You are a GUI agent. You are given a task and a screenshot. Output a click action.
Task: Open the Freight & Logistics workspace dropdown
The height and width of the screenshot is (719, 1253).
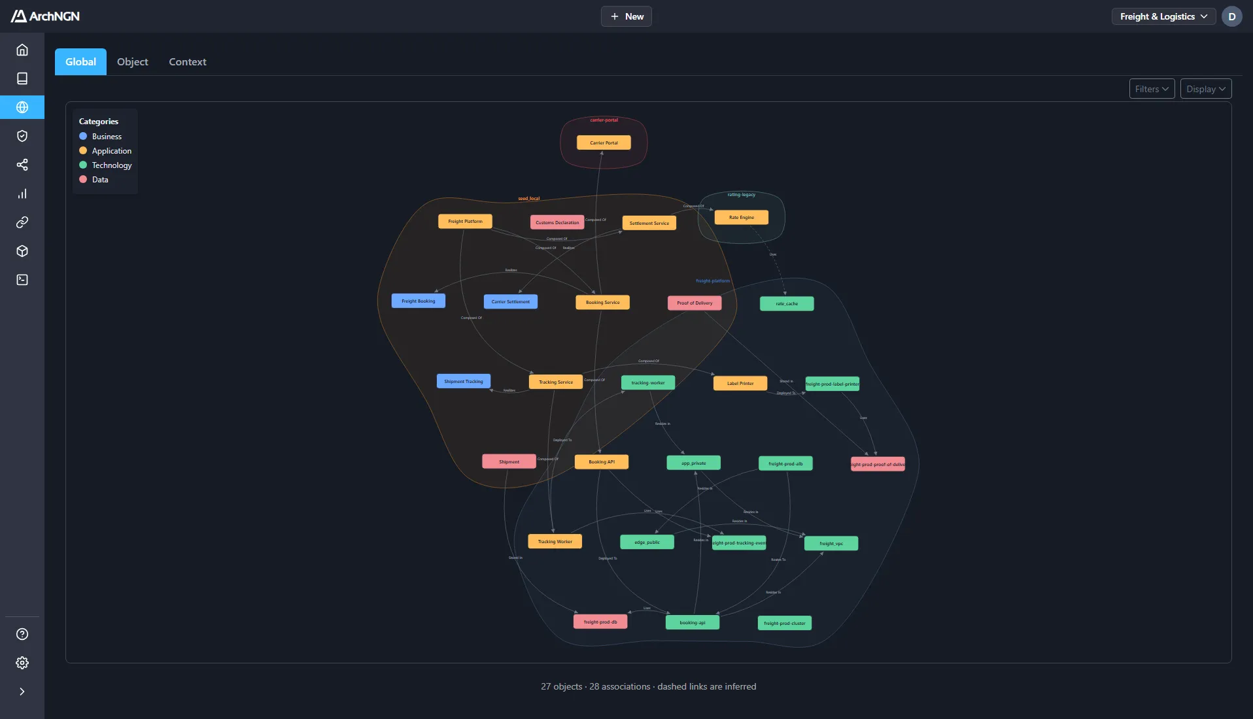(1164, 16)
